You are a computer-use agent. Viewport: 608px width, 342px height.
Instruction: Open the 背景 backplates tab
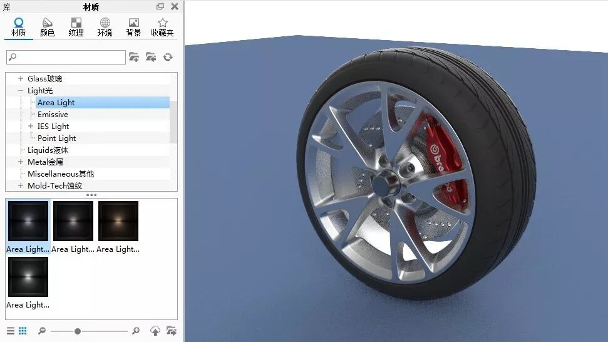click(x=133, y=27)
